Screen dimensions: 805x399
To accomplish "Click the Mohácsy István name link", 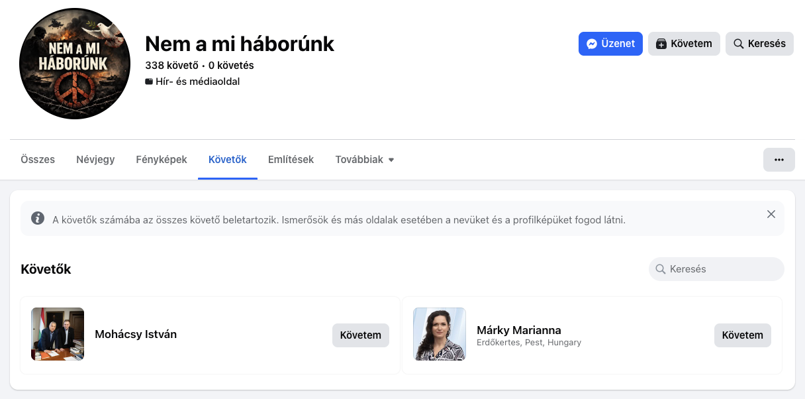I will point(136,334).
